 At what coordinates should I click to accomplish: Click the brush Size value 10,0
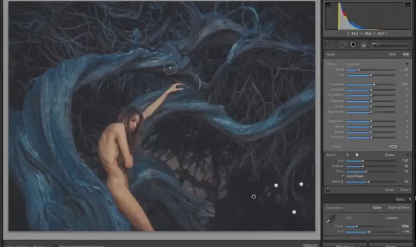pos(405,160)
